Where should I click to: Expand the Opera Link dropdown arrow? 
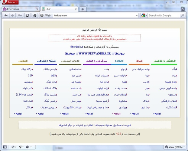coord(16,147)
